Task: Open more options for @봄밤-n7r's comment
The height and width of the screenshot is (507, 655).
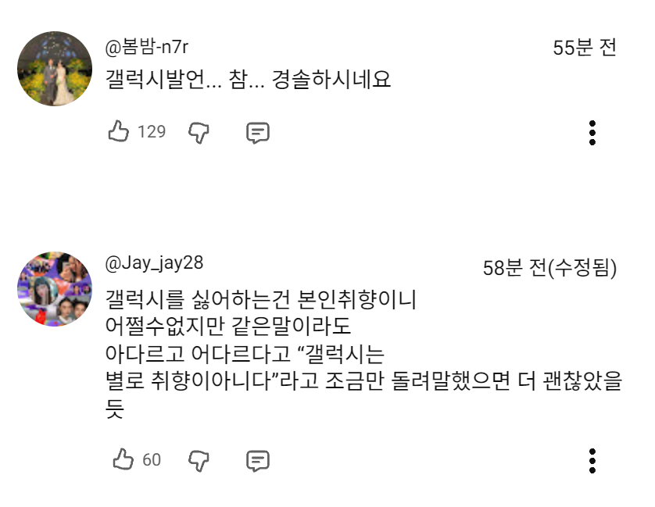Action: (x=592, y=133)
